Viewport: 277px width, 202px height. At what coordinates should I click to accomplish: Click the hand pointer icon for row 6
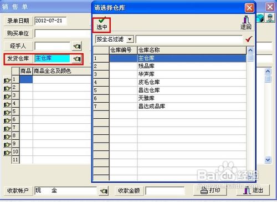7,120
